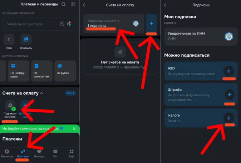
Task: Close the green Не берём комиссию banner
Action: coord(74,129)
